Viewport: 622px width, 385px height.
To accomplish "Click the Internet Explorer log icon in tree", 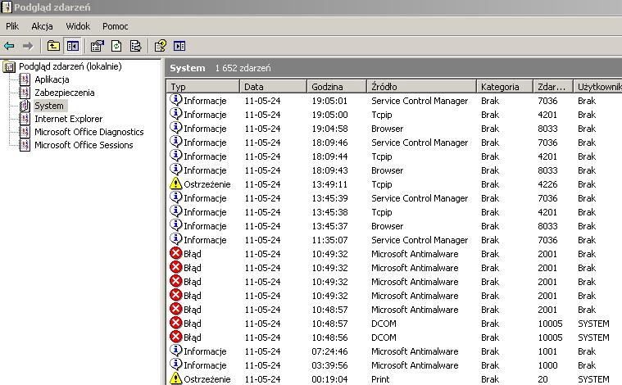I will [25, 119].
